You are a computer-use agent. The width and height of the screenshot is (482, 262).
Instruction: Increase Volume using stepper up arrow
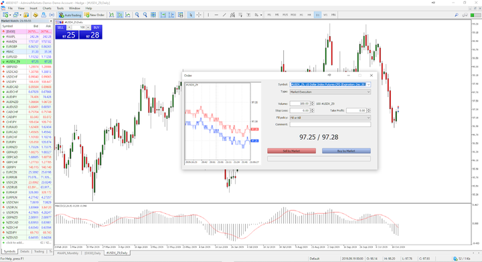313,102
